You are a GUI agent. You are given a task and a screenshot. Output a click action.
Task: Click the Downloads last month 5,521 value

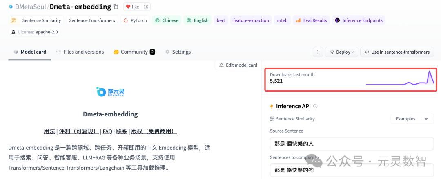pyautogui.click(x=276, y=81)
